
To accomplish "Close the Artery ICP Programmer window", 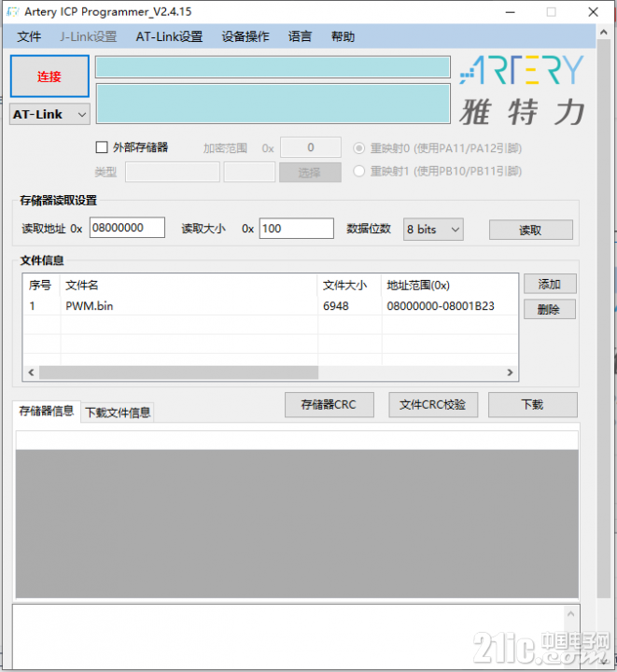I will [x=593, y=12].
